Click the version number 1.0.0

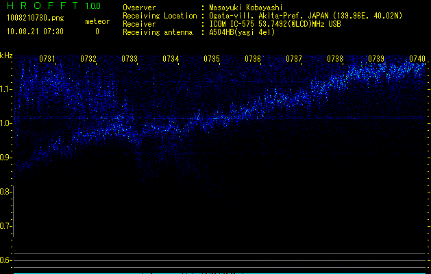click(93, 6)
